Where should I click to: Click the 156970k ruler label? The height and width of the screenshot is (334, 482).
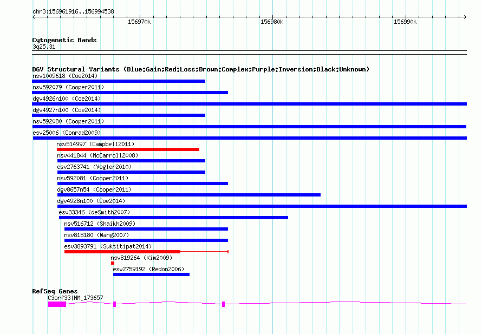[x=139, y=22]
